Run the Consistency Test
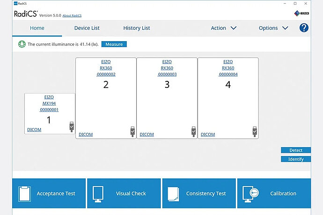Screen dimensions: 323x215 pos(199,193)
